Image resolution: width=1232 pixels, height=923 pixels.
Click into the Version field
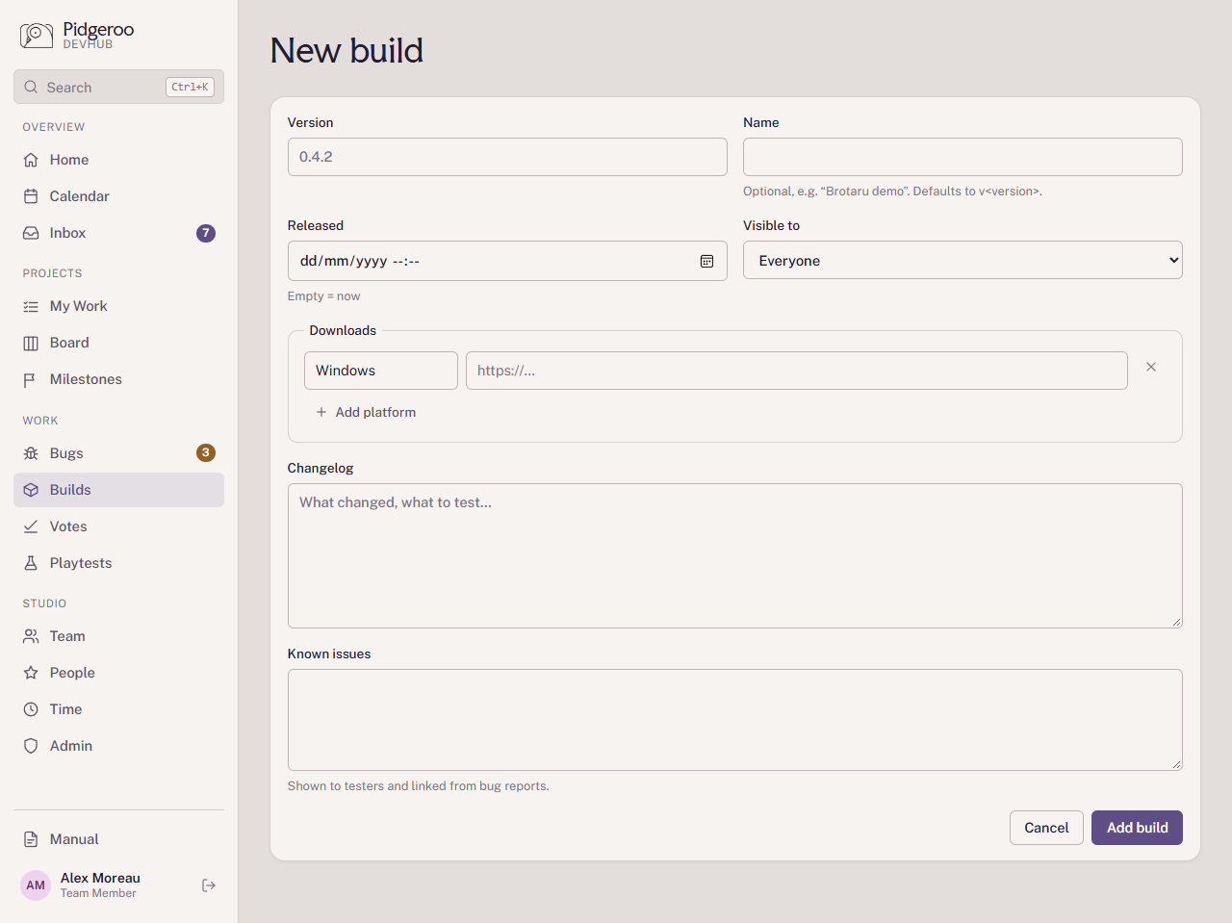point(507,157)
